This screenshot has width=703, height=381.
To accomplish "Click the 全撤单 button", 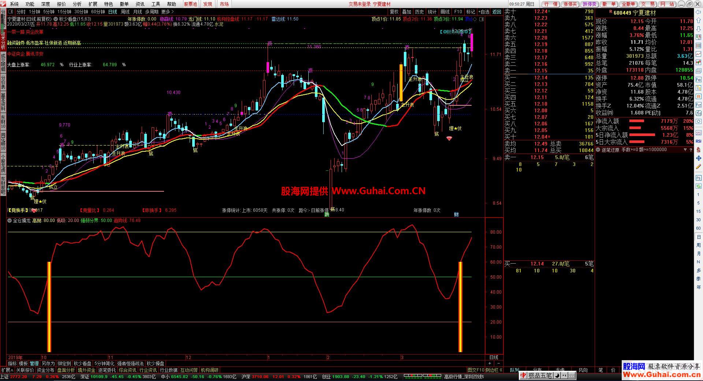I will (628, 4).
